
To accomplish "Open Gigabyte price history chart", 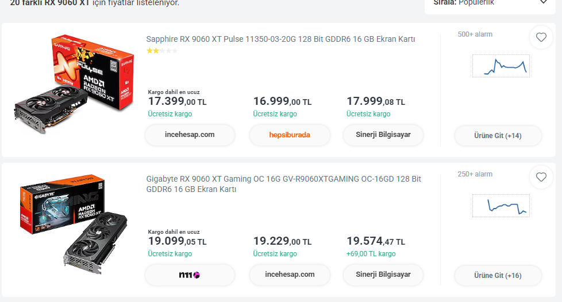I will click(x=501, y=206).
